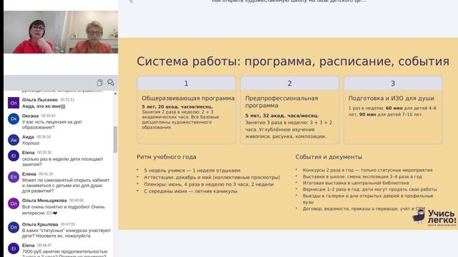The height and width of the screenshot is (257, 458).
Task: Click heading 'Ритм учебного года'
Action: [167, 157]
